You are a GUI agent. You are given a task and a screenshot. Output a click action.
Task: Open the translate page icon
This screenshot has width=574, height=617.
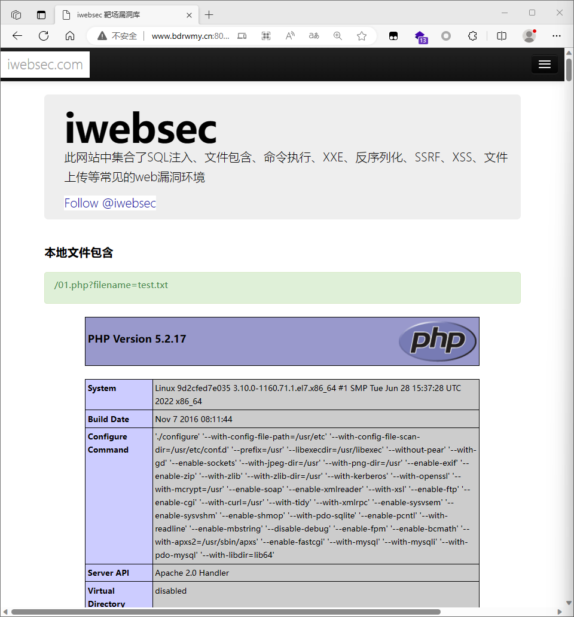(x=314, y=36)
